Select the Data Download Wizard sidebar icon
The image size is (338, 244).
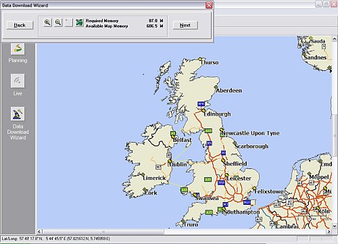pos(18,114)
